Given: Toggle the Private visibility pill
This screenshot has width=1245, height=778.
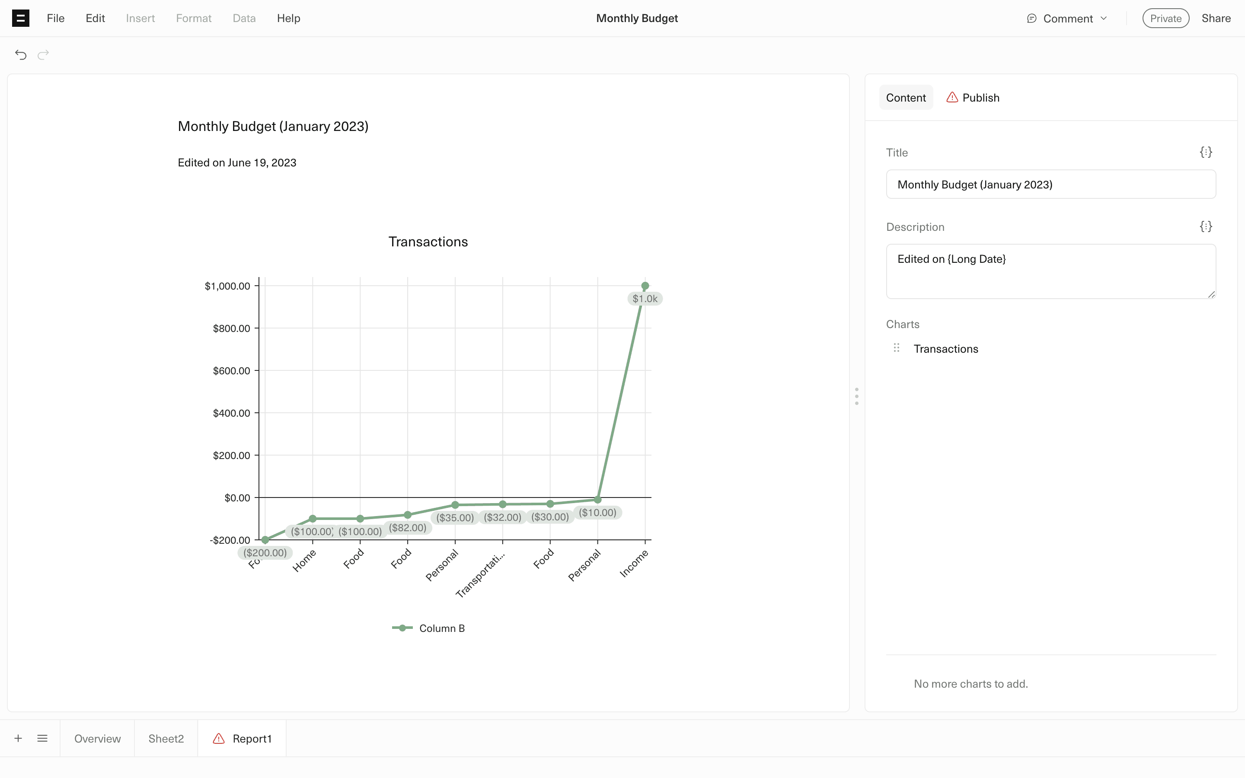Looking at the screenshot, I should click(1165, 19).
